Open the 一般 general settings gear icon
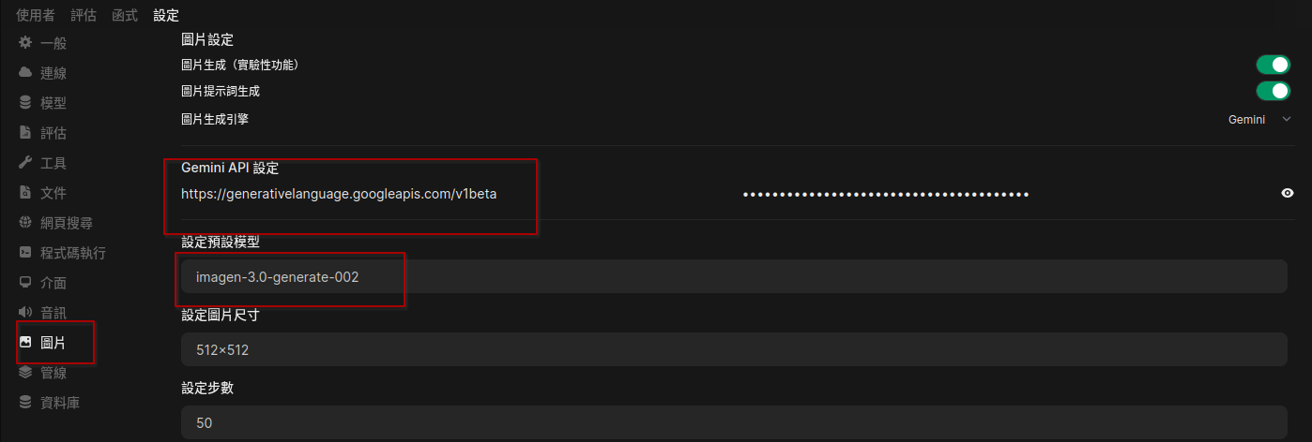 pyautogui.click(x=25, y=43)
